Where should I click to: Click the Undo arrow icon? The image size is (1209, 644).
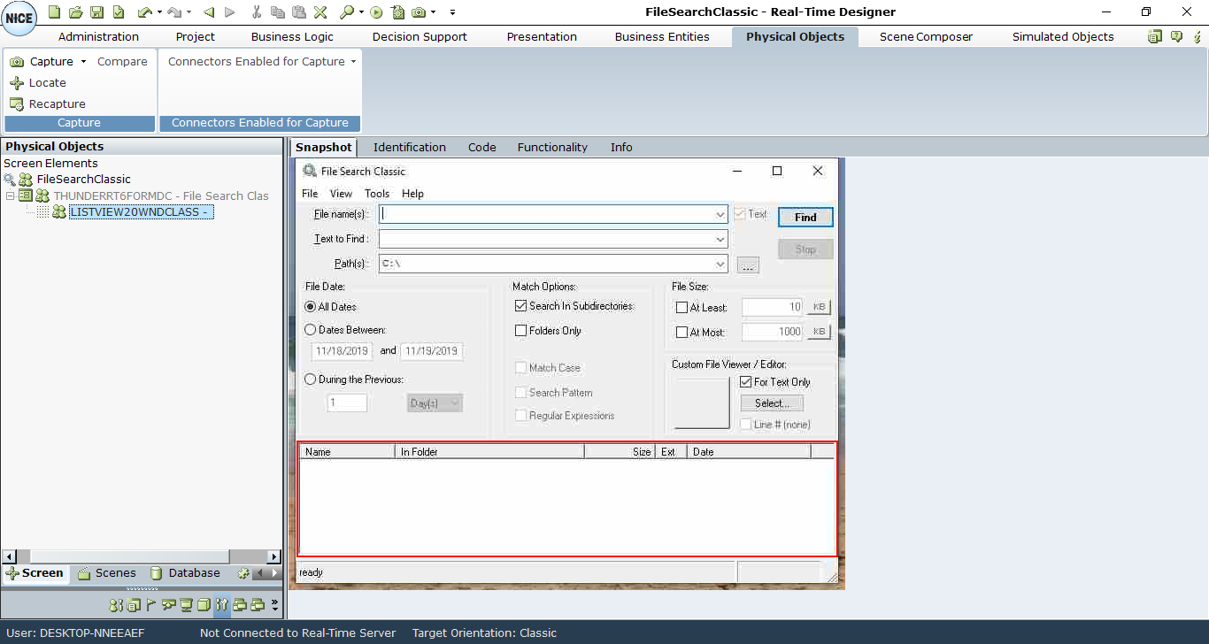click(x=145, y=12)
